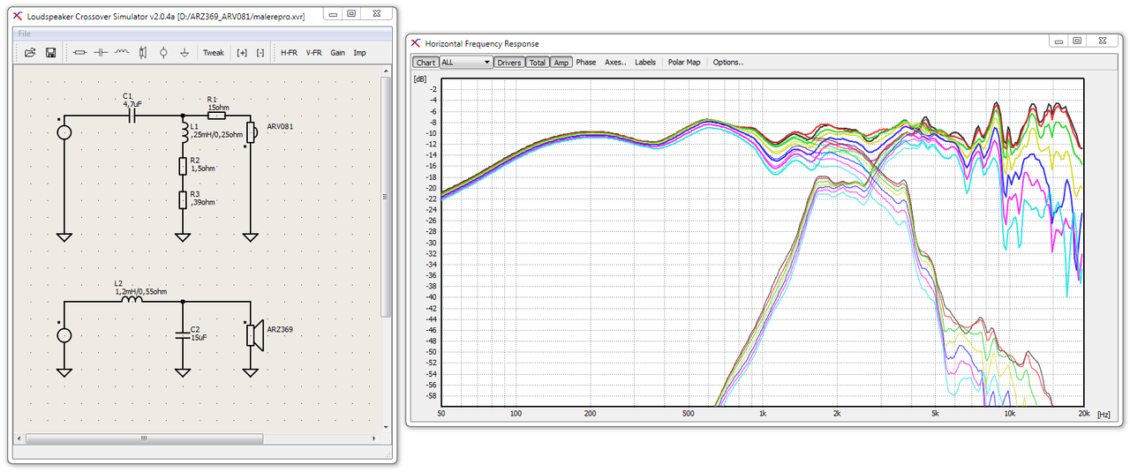Select the signal source of the tweeter circuit
The height and width of the screenshot is (472, 1130).
64,132
